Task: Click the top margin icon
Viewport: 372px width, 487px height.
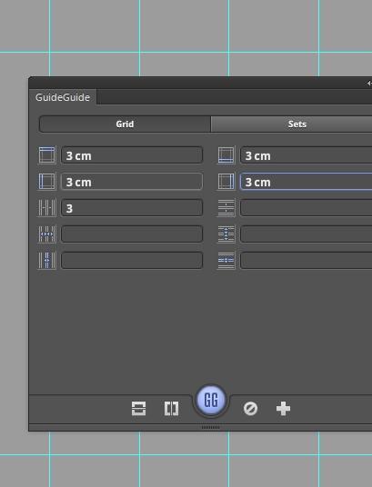Action: (x=47, y=155)
